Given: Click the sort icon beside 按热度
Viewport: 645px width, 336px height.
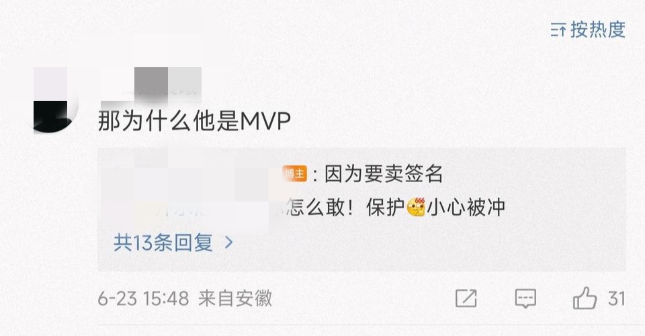Looking at the screenshot, I should point(558,30).
